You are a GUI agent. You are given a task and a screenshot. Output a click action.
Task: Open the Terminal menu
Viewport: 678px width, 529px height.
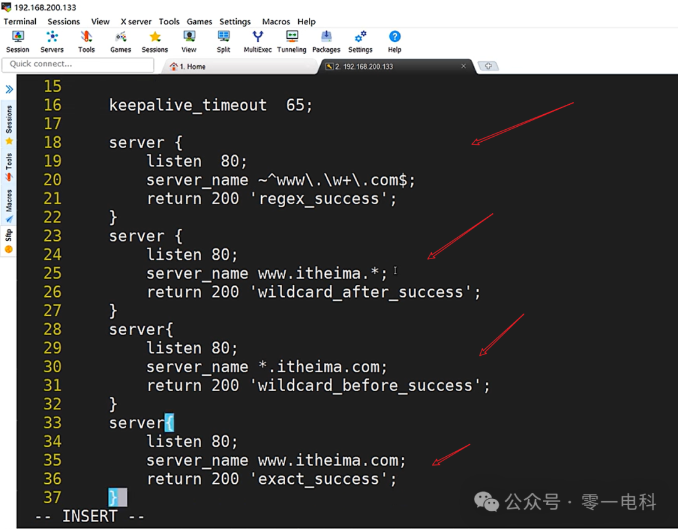(x=19, y=21)
